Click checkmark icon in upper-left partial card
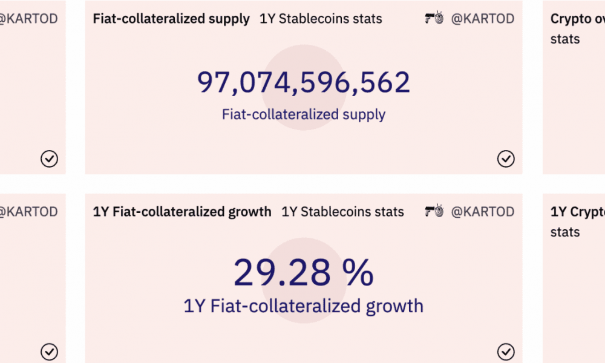Image resolution: width=605 pixels, height=363 pixels. 50,159
